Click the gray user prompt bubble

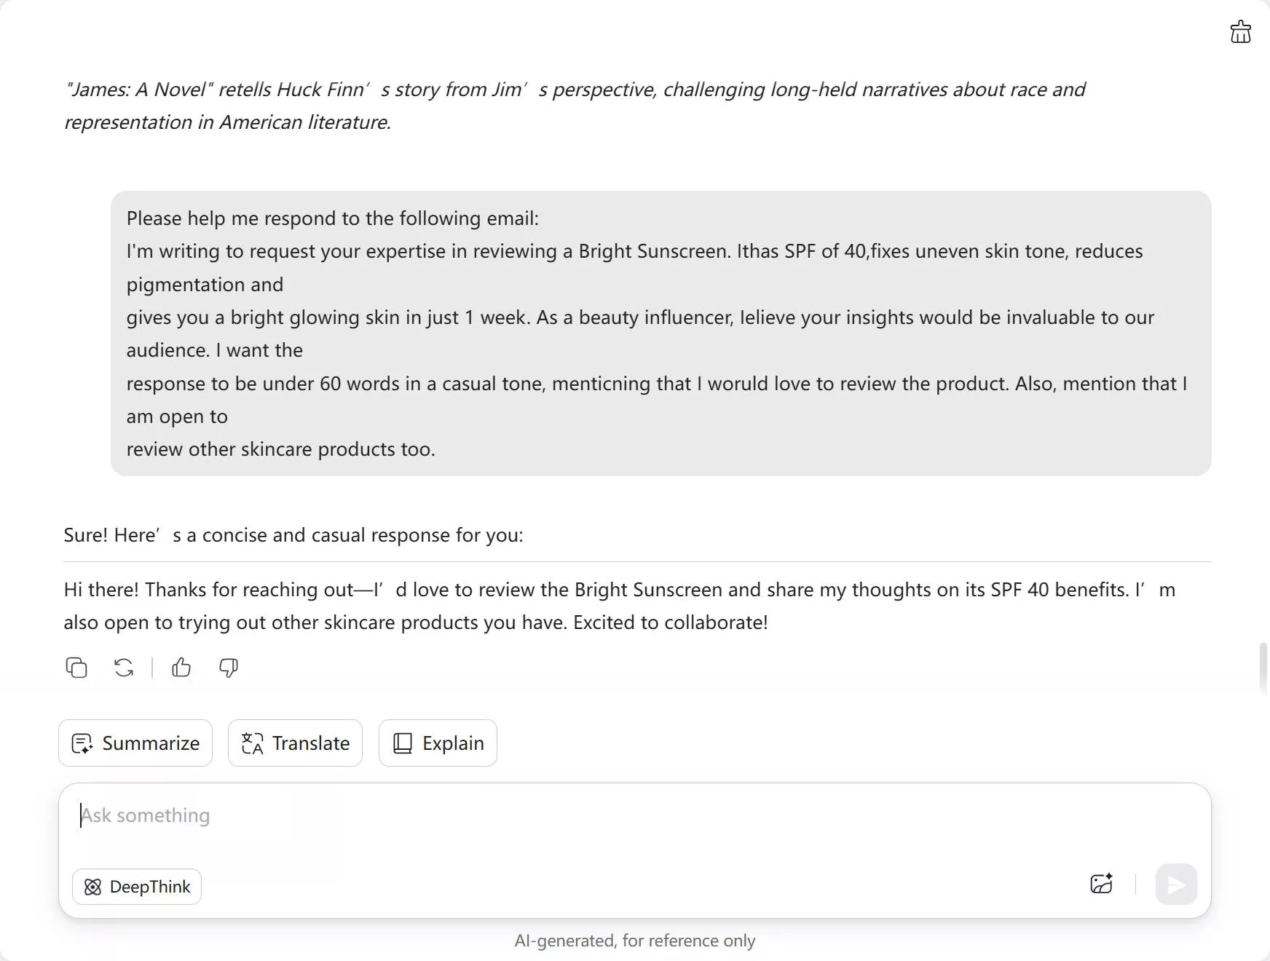click(x=660, y=333)
